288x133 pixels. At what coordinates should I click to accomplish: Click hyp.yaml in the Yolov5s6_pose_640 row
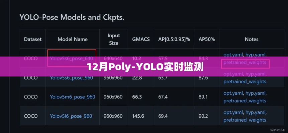(x=256, y=55)
